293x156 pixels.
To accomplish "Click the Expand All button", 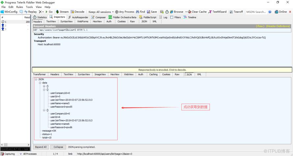I will tap(41, 147).
